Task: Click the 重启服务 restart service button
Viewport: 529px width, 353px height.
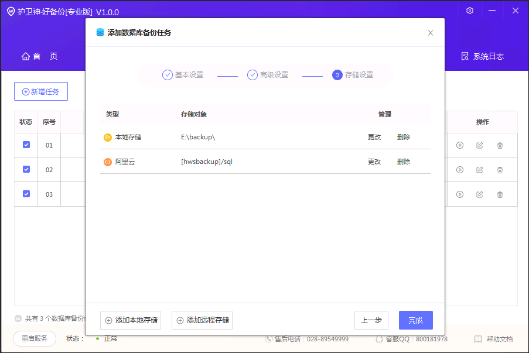Action: click(35, 338)
